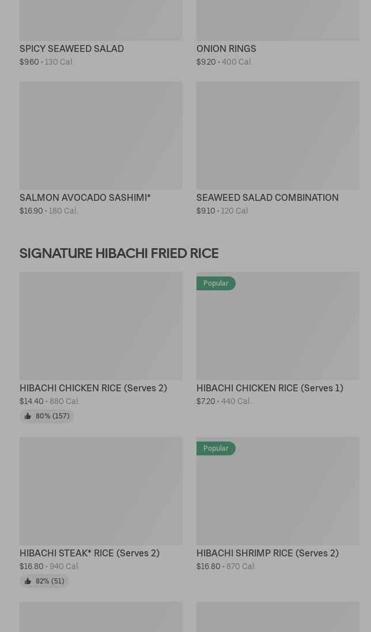The width and height of the screenshot is (371, 632).
Task: Click Hibachi Chicken Rice (Serves 1) photo
Action: (278, 332)
